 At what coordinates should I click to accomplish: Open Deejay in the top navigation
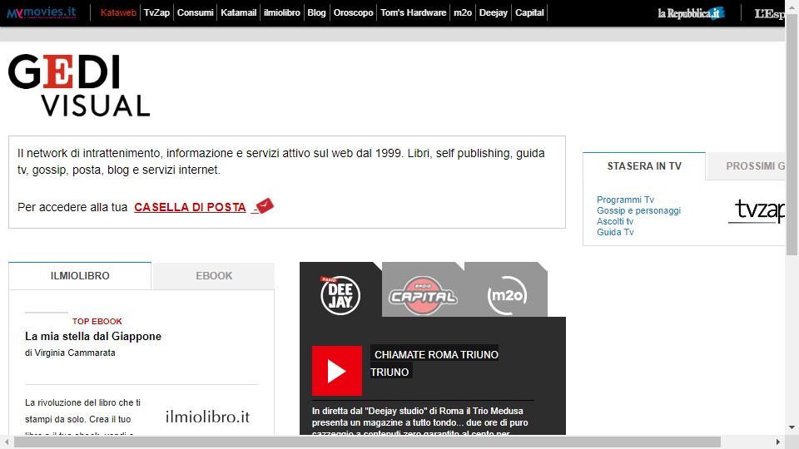[x=494, y=12]
